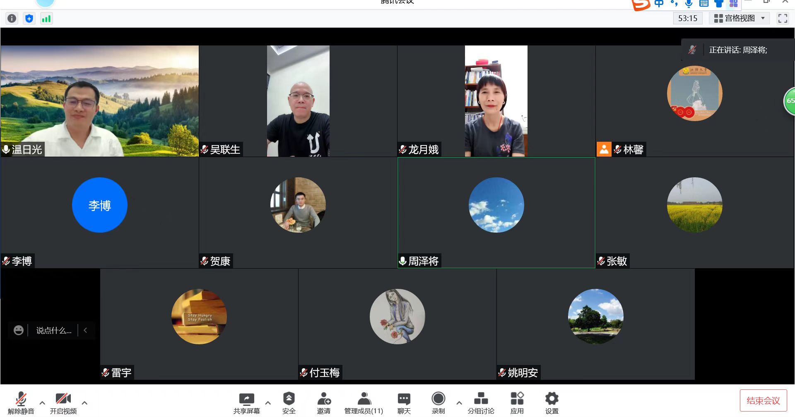Click the blue security shield icon
The image size is (795, 417).
coord(29,19)
